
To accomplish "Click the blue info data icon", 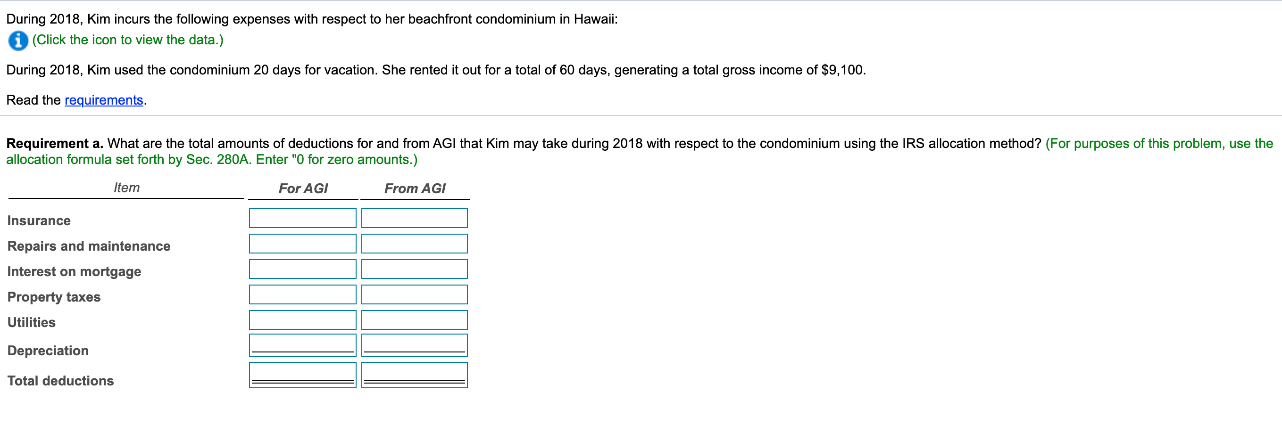I will (17, 41).
